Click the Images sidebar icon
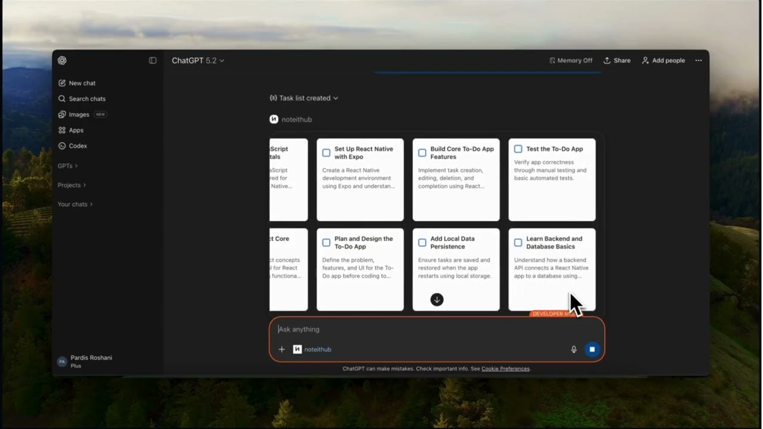 coord(62,114)
